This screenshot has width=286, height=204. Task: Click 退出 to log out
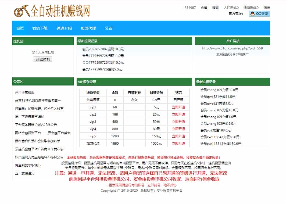click(x=267, y=8)
